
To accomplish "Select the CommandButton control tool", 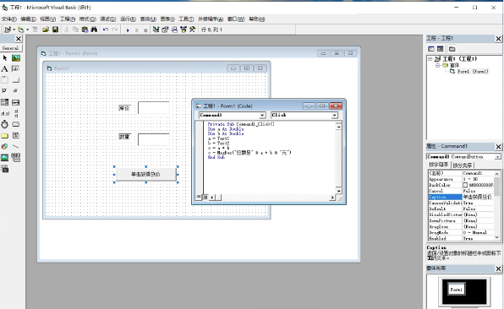I will point(16,80).
